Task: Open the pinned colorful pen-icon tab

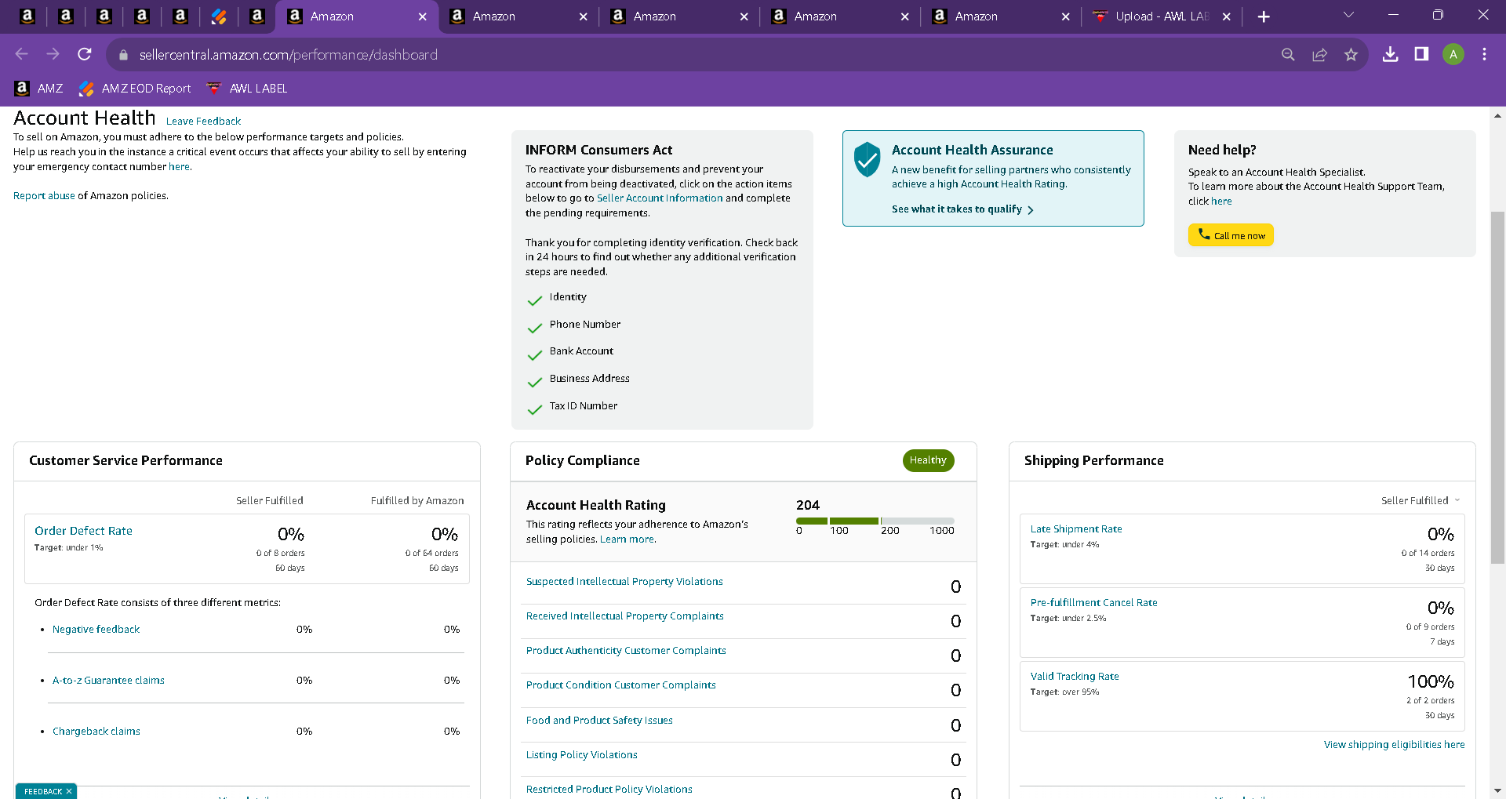Action: click(x=219, y=16)
